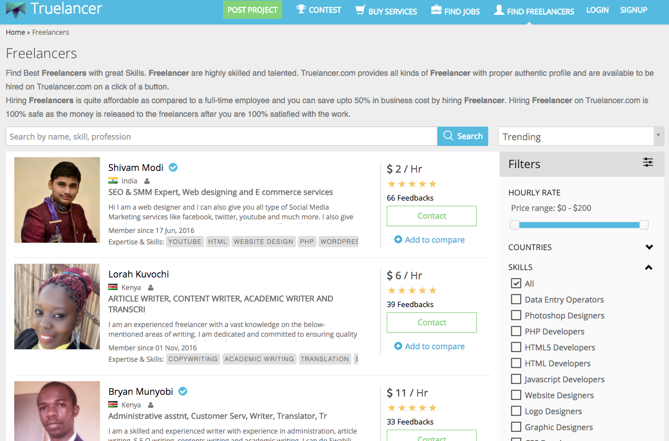Select the Javascript Developers checkbox

pyautogui.click(x=516, y=379)
